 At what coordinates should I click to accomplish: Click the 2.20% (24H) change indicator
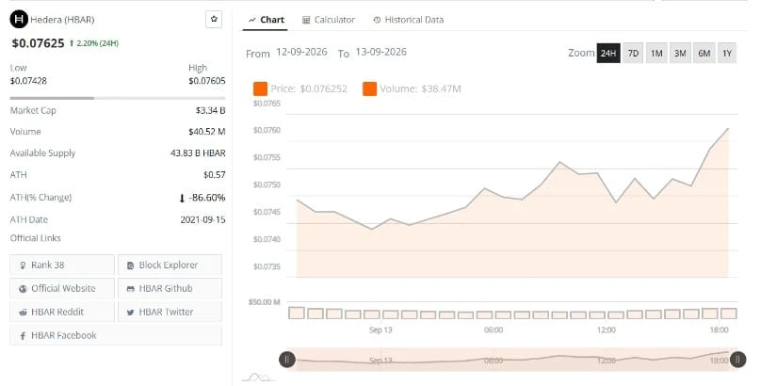click(x=94, y=43)
